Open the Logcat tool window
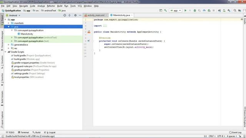Image resolution: width=246 pixels, height=138 pixels. pos(50,132)
